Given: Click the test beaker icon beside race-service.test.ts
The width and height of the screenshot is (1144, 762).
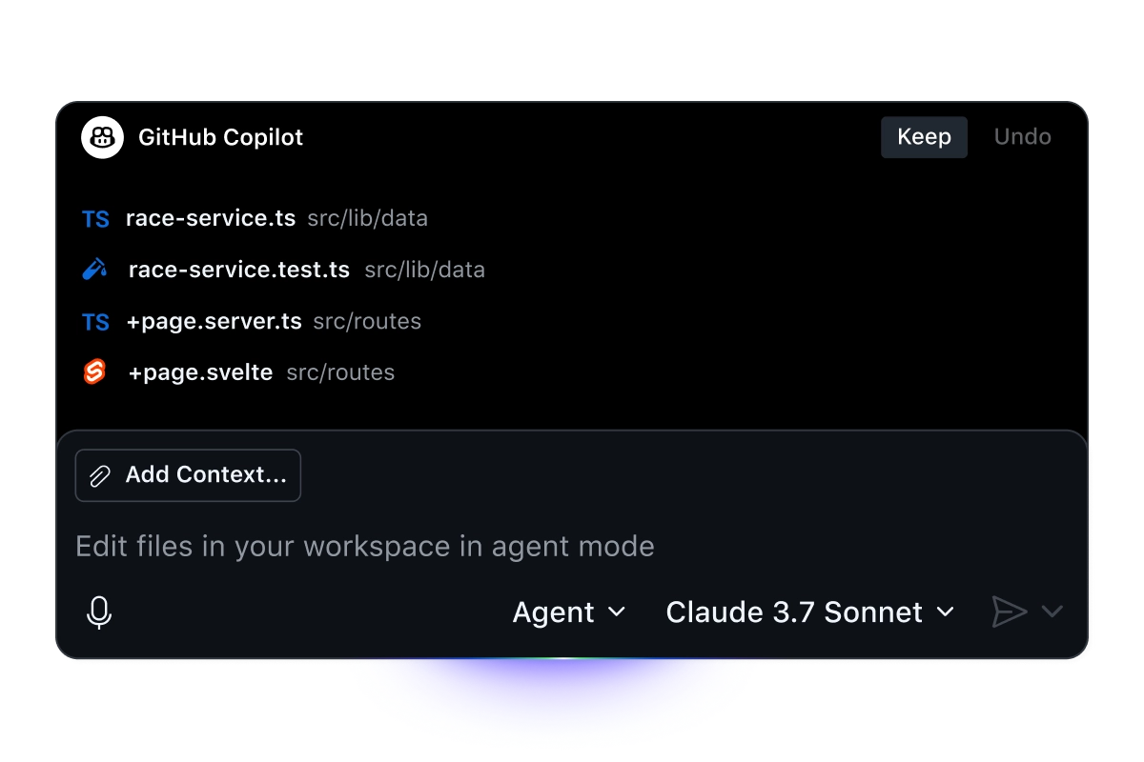Looking at the screenshot, I should coord(95,271).
